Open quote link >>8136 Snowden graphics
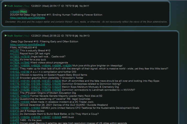The width and height of the screenshot is (187, 124). coord(15,78)
